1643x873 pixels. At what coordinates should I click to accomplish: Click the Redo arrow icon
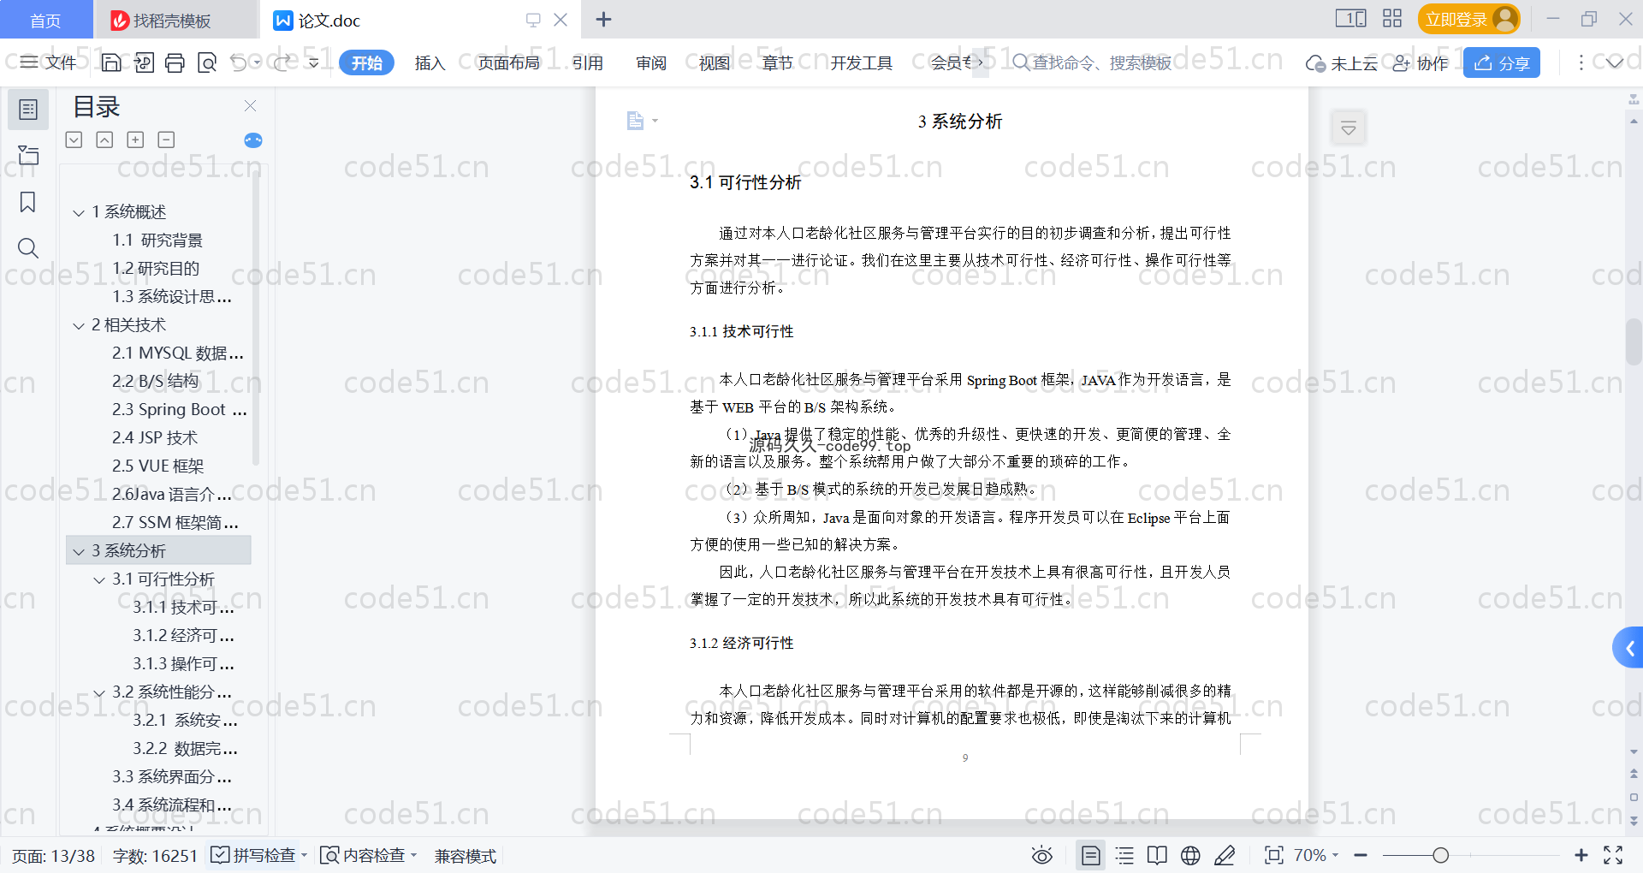pyautogui.click(x=282, y=62)
